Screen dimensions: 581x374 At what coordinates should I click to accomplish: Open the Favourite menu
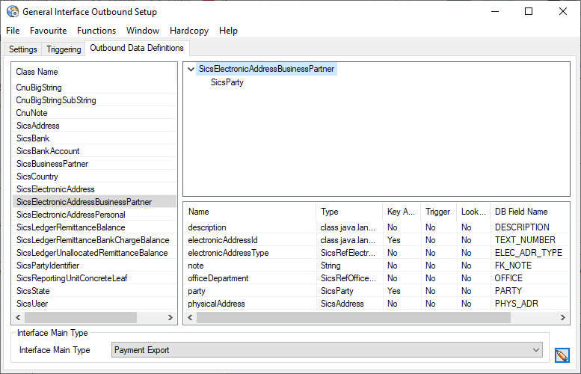[48, 31]
